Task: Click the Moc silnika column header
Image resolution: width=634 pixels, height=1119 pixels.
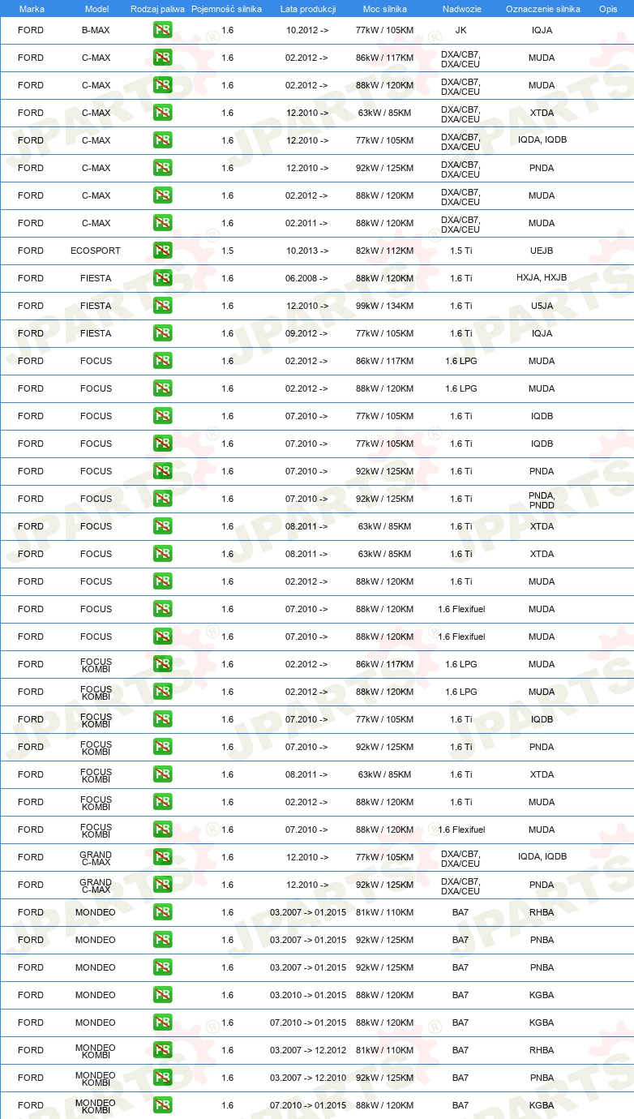Action: pyautogui.click(x=384, y=9)
